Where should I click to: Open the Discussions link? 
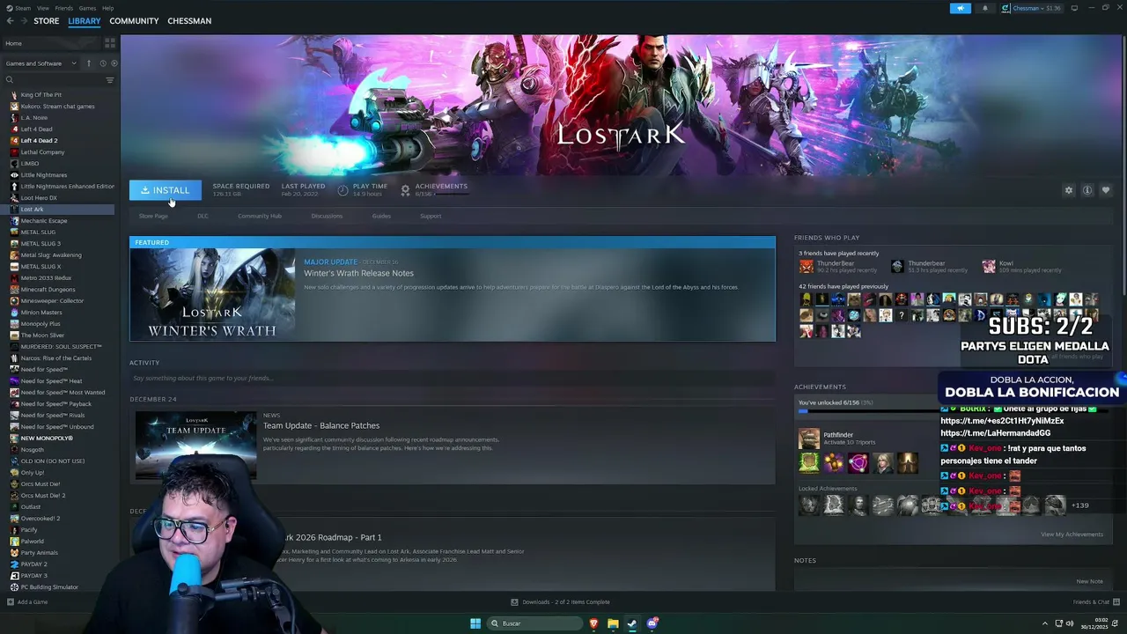[327, 216]
